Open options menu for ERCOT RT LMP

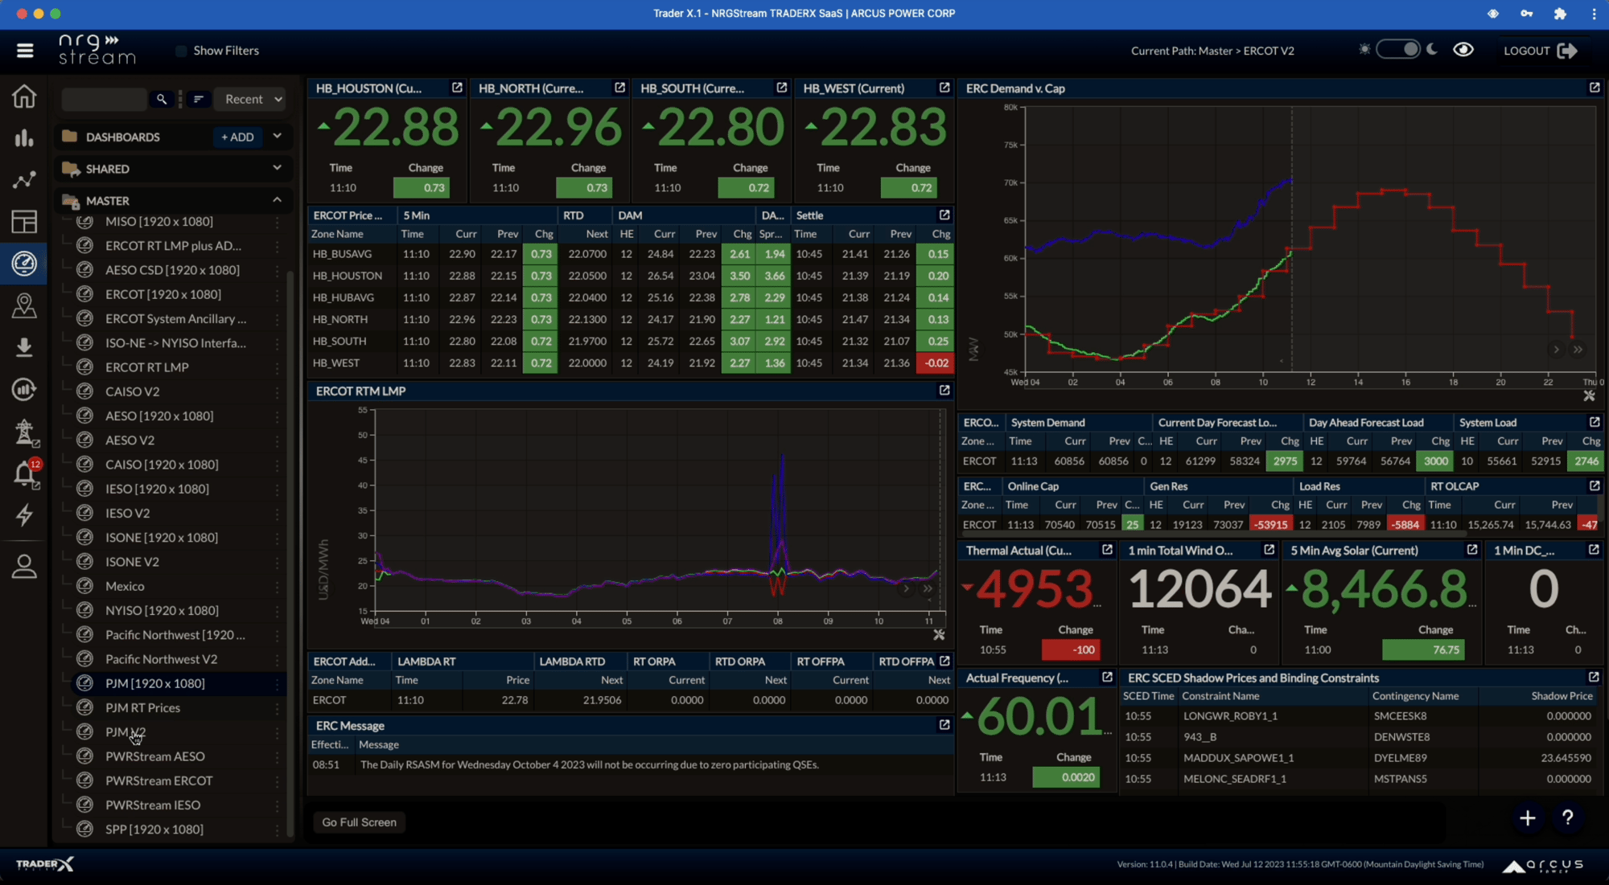click(278, 367)
